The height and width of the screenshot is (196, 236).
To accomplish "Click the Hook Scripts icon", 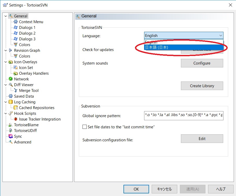I will coord(11,113).
